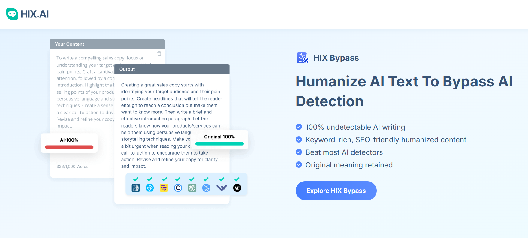This screenshot has width=528, height=238.
Task: Click green checkmark above the blue hexagon icon
Action: click(x=149, y=179)
